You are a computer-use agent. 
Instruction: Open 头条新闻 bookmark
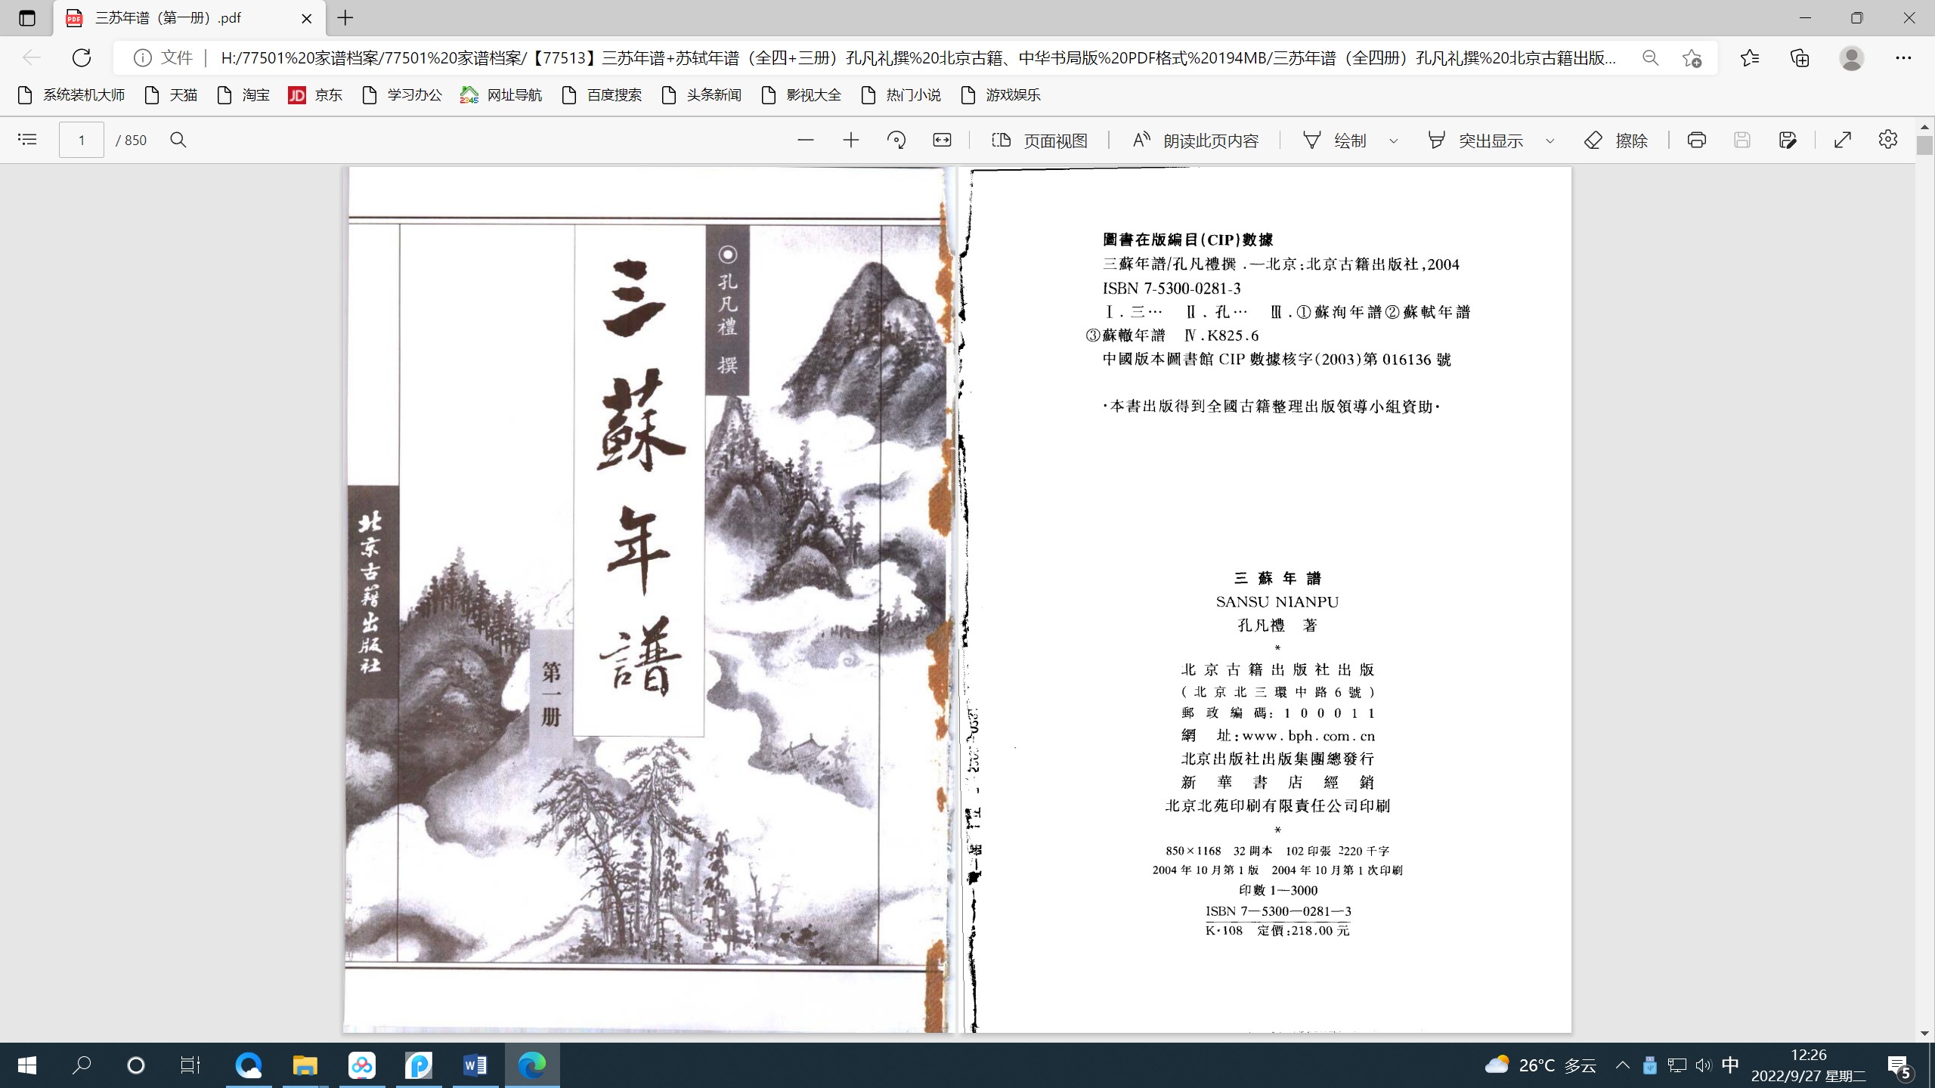point(701,94)
